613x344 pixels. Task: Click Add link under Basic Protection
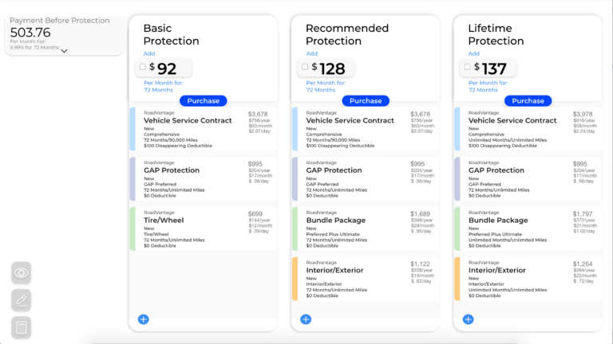148,53
